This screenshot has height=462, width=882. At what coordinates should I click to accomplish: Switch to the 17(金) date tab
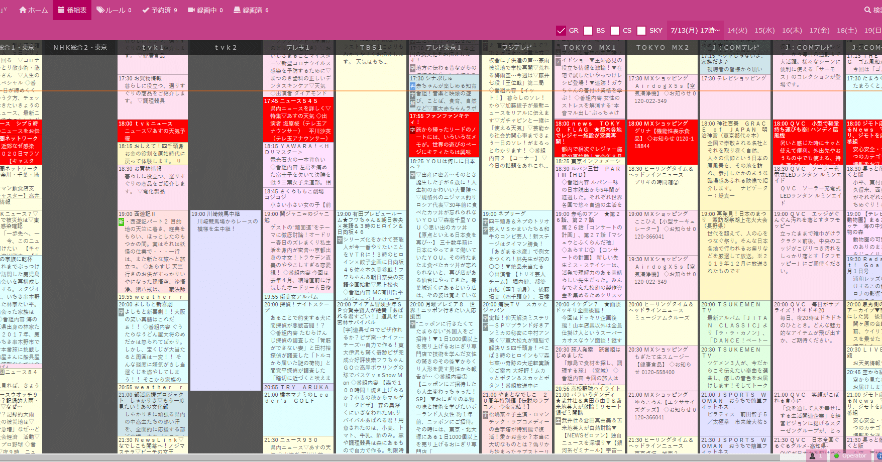tap(820, 30)
